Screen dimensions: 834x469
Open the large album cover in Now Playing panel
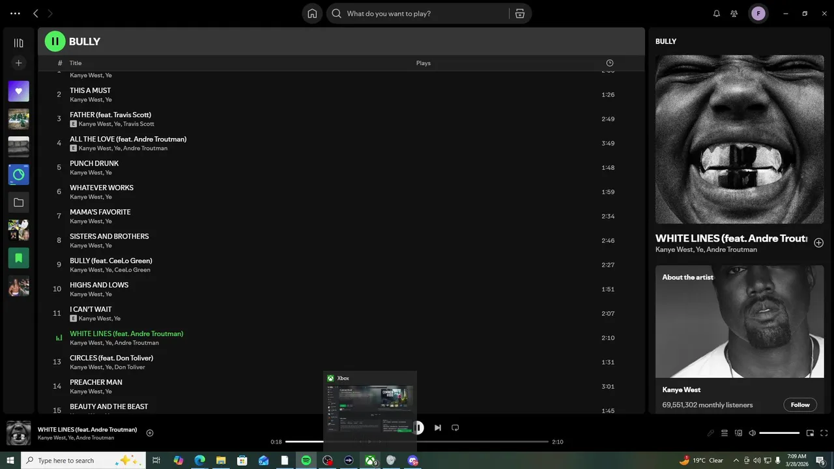click(740, 139)
